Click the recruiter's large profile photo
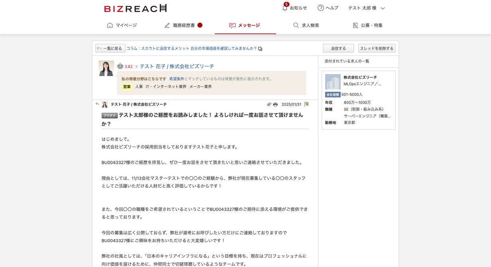 click(x=106, y=68)
